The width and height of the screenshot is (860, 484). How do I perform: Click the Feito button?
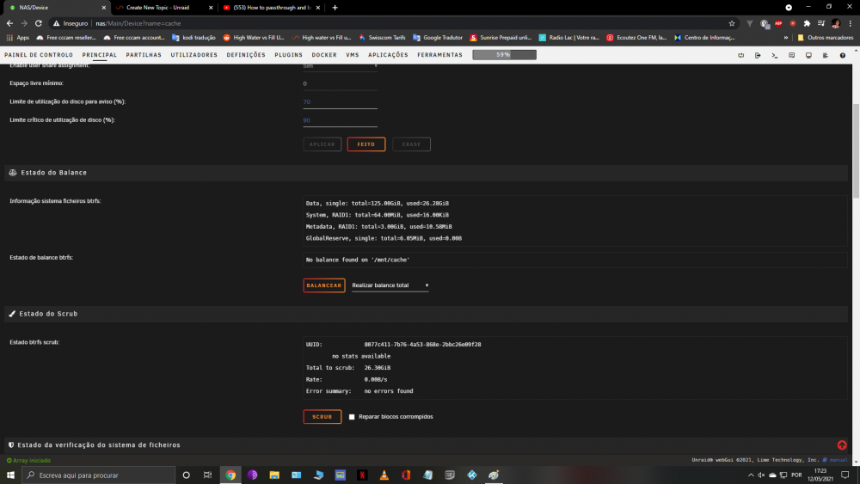coord(365,144)
